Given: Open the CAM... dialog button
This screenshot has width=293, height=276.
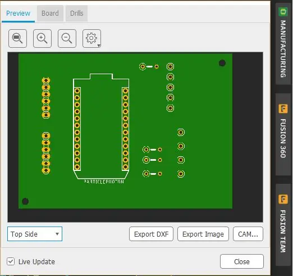Looking at the screenshot, I should 248,234.
